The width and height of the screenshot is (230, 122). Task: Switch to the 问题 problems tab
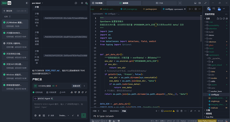click(x=96, y=111)
